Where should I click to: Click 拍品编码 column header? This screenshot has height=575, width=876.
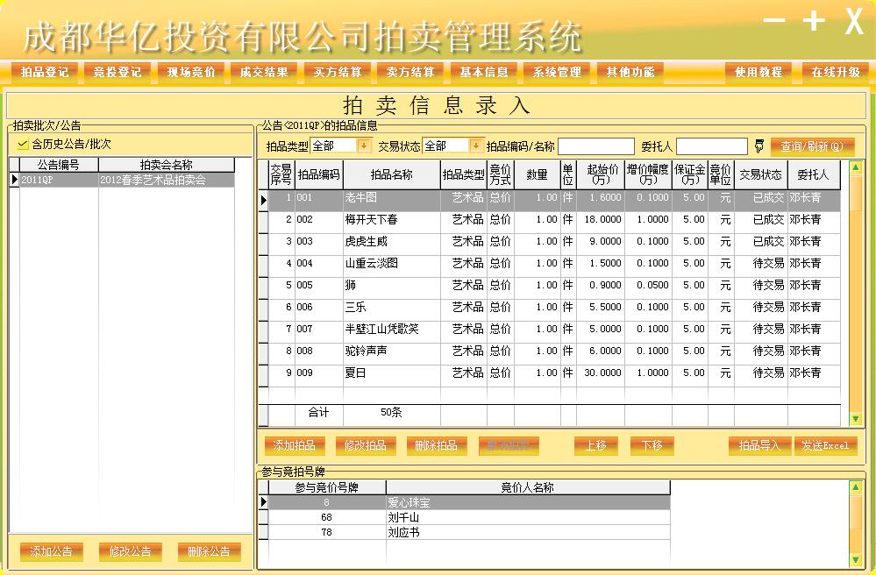pos(318,174)
